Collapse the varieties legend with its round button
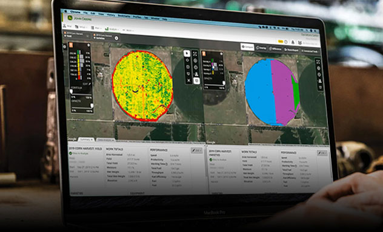Screen dimensions: 383x232 point(221,54)
